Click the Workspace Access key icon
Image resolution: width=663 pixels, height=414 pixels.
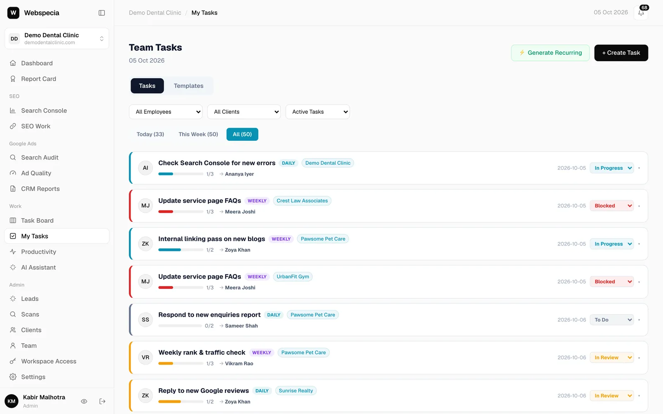(13, 361)
